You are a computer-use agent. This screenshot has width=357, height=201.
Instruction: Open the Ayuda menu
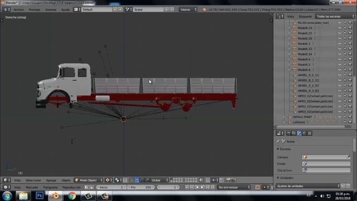tap(65, 9)
